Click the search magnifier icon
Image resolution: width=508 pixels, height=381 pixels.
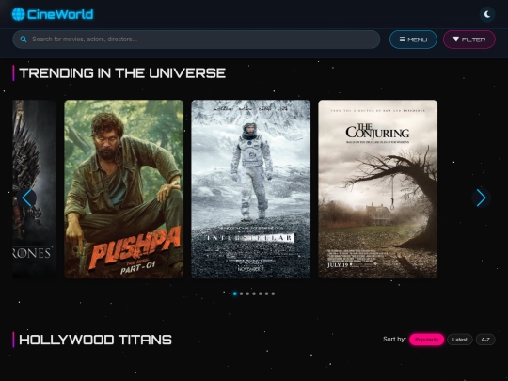(24, 40)
